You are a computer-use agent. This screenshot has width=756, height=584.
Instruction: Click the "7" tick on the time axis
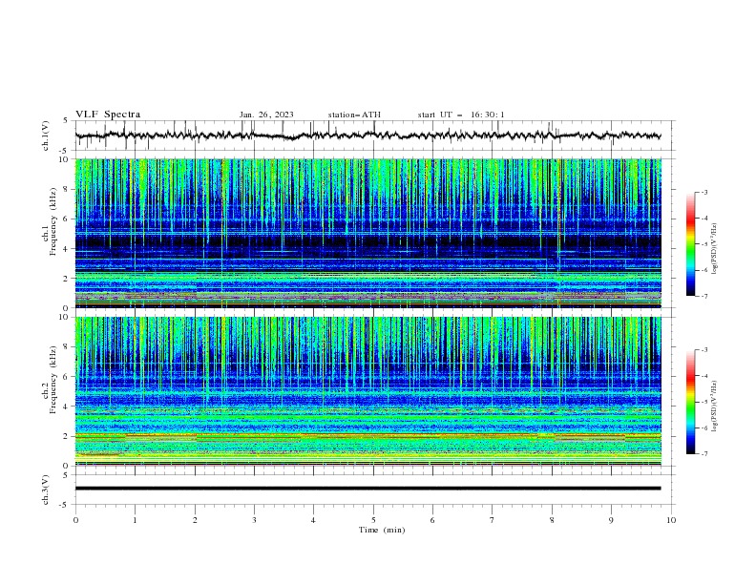point(493,520)
